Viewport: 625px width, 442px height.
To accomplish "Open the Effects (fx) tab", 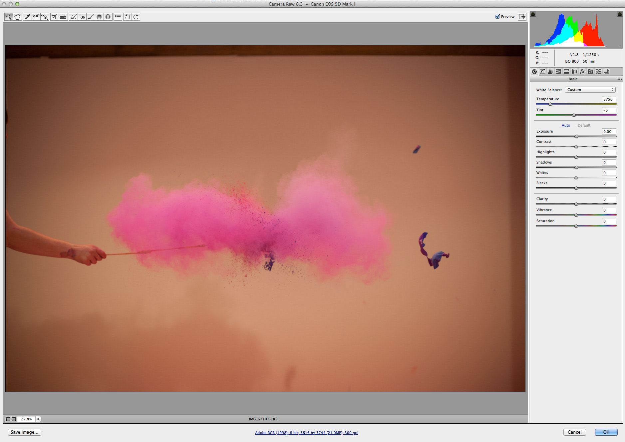I will click(x=582, y=72).
